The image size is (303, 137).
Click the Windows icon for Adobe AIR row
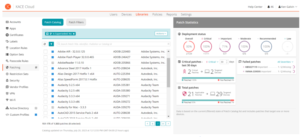[x=53, y=51]
